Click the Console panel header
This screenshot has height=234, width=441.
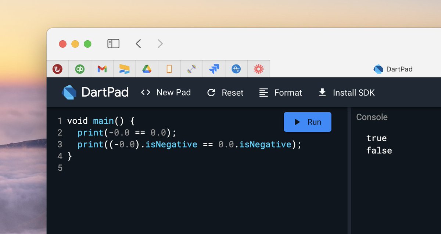tap(372, 117)
